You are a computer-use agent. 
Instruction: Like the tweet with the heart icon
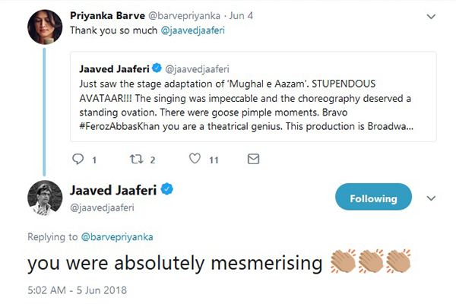(x=195, y=159)
